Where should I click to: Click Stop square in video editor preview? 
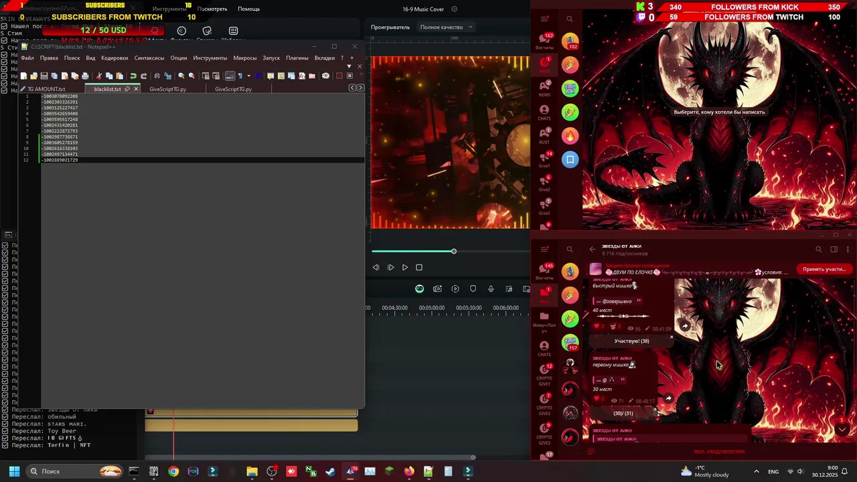point(419,267)
